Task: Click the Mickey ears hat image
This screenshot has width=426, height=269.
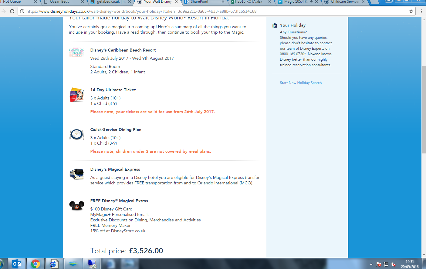Action: [x=77, y=206]
